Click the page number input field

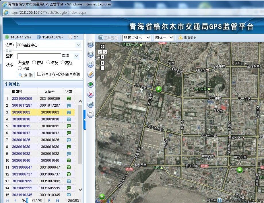(29, 200)
